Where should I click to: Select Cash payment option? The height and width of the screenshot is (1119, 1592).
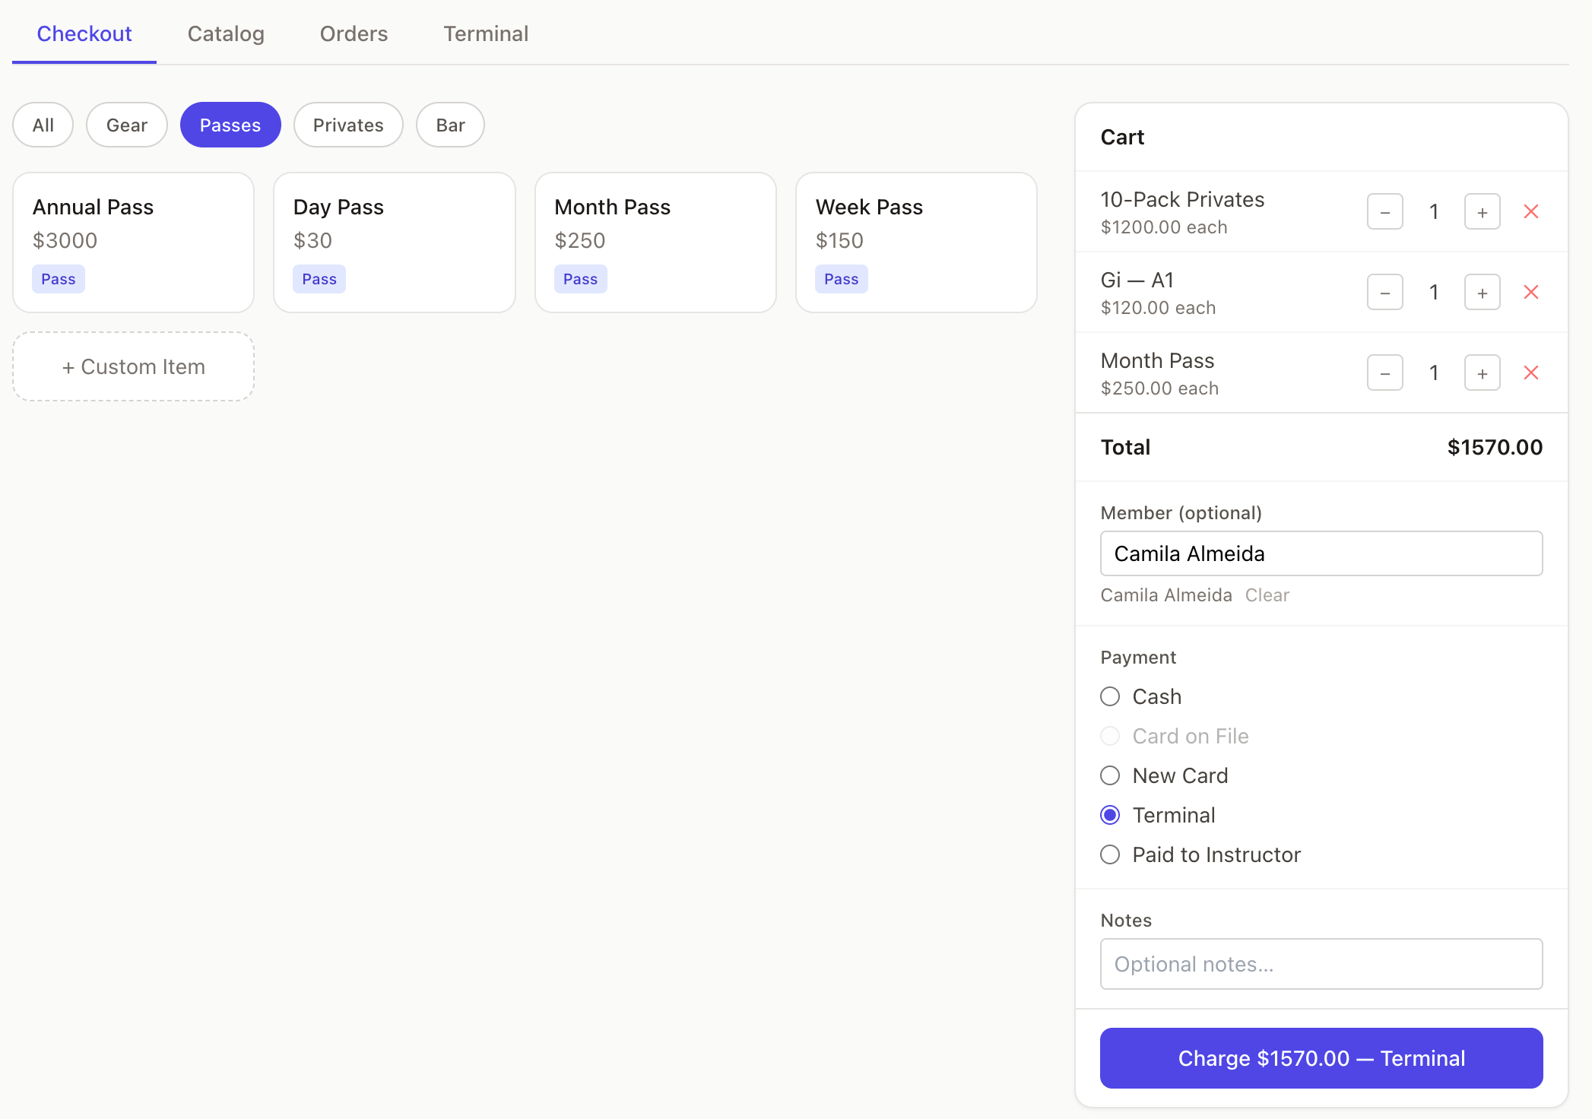[1110, 696]
